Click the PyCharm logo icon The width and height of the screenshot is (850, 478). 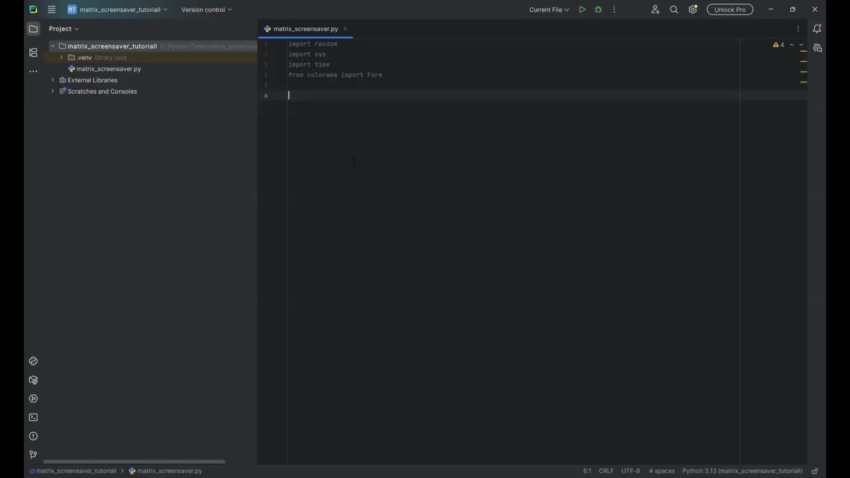point(33,9)
